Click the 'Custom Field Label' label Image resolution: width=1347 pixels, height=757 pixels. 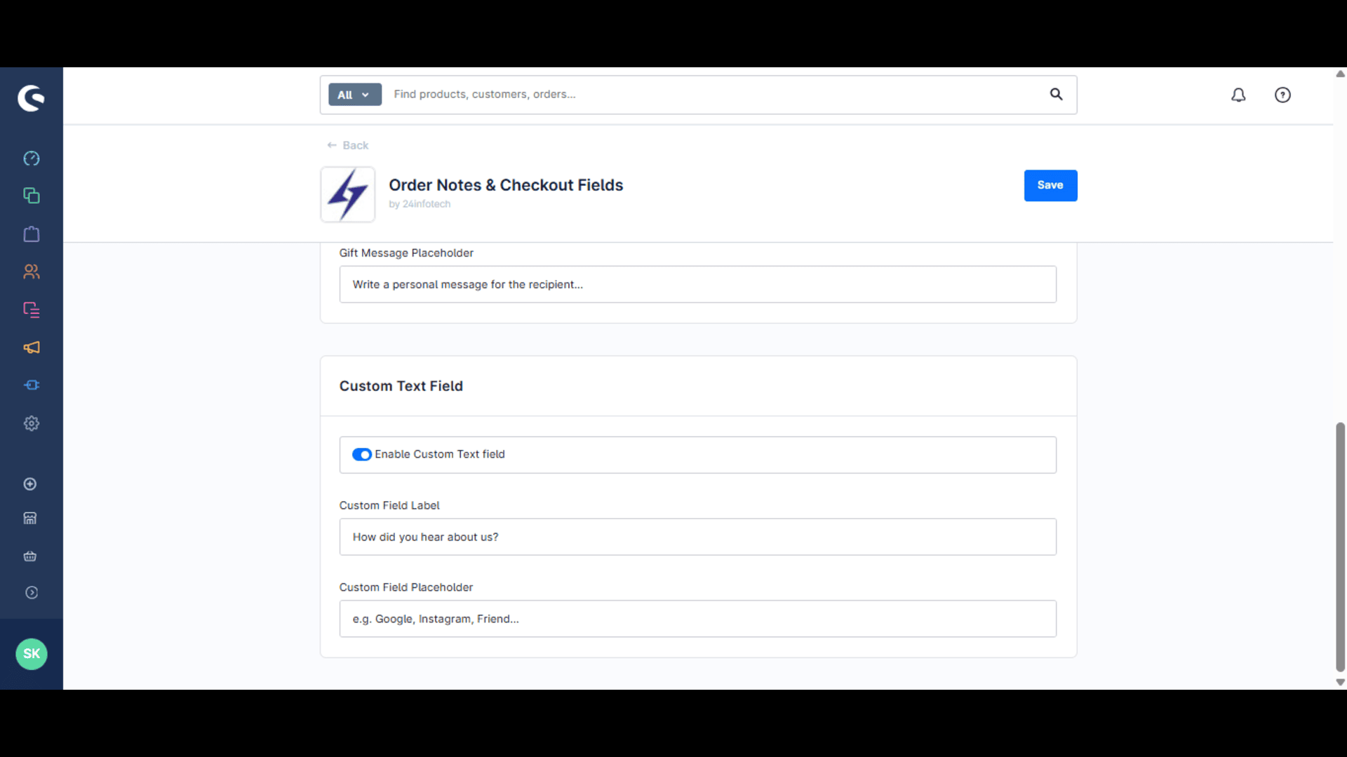tap(389, 505)
